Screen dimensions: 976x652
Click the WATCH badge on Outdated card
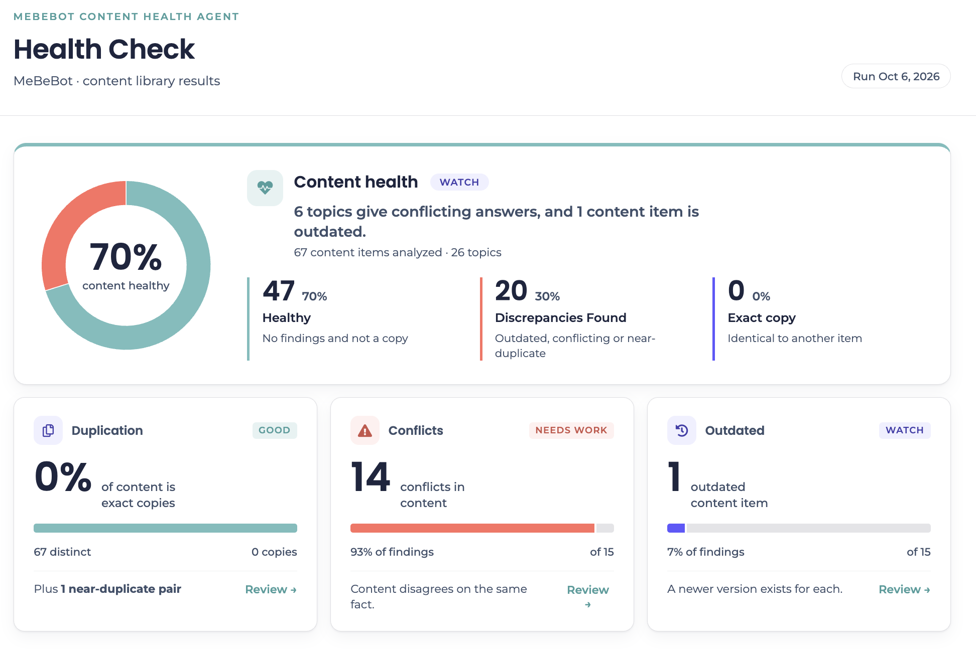coord(905,430)
